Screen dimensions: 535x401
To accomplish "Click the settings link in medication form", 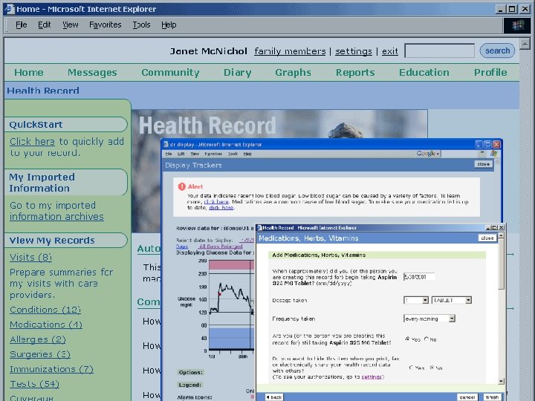I will (372, 376).
